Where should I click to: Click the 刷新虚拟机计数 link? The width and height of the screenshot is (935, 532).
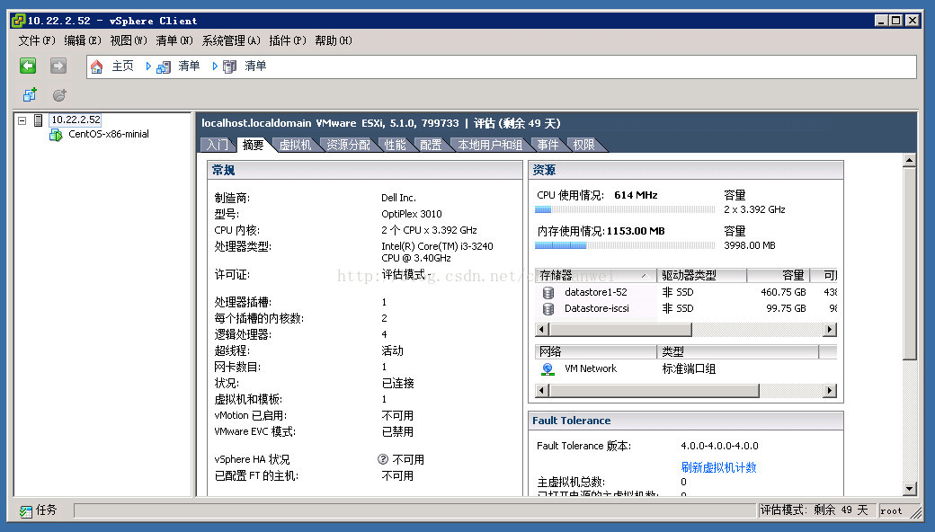[x=718, y=467]
